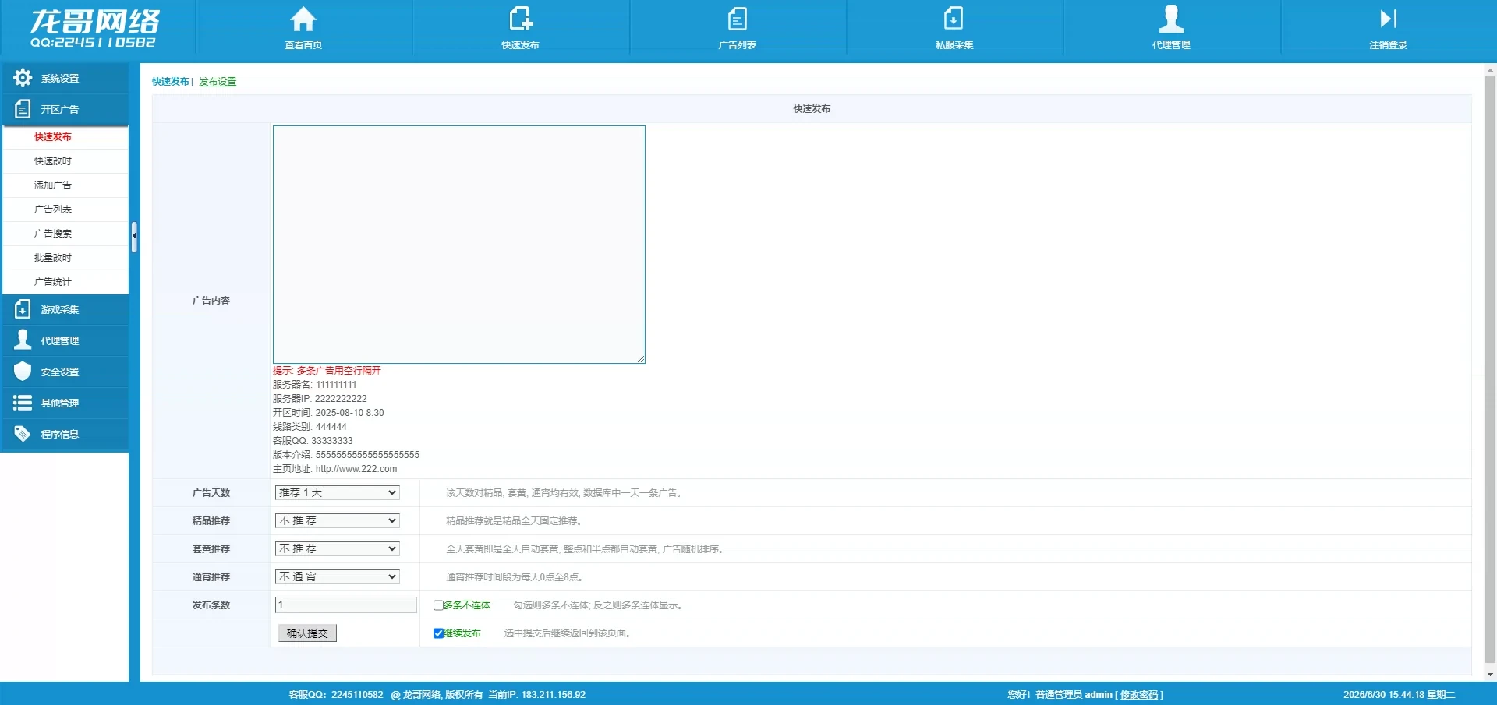Click the 当前IP: 183.211.156.92 footer text
Screen dimensions: 1497x705
pos(537,695)
